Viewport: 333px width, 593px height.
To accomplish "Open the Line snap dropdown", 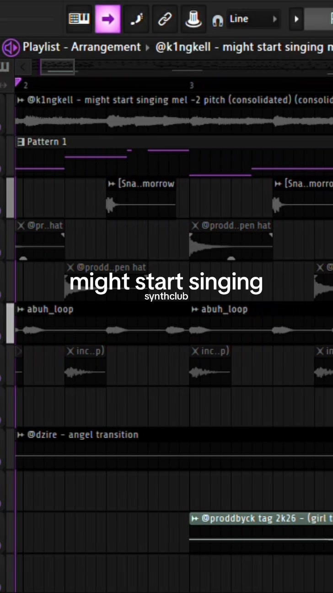I will click(x=253, y=19).
